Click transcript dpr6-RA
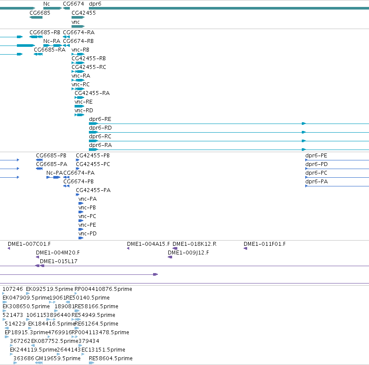The height and width of the screenshot is (365, 369). click(x=100, y=145)
